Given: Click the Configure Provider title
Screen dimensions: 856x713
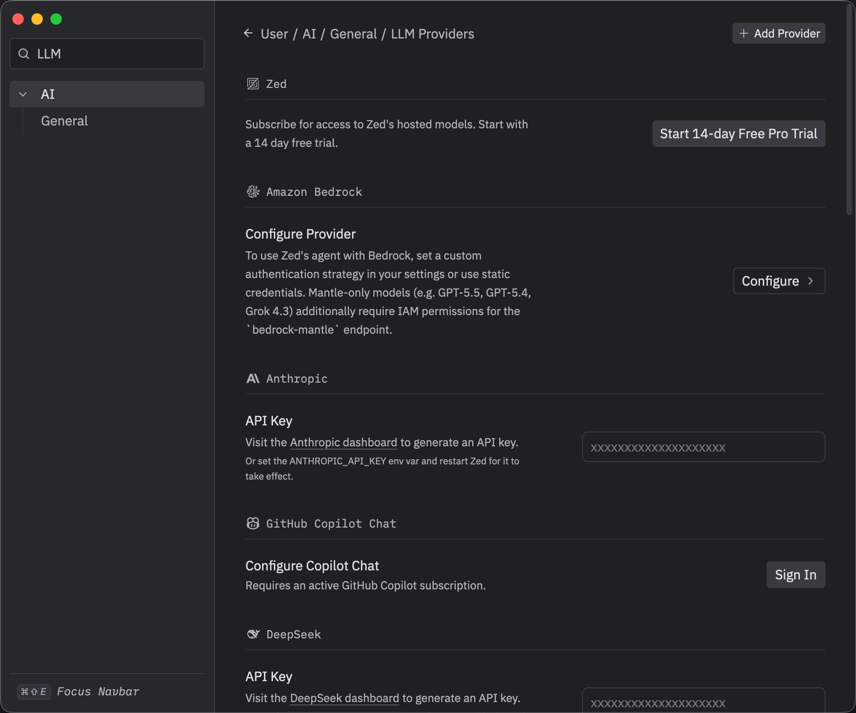Looking at the screenshot, I should pos(301,234).
